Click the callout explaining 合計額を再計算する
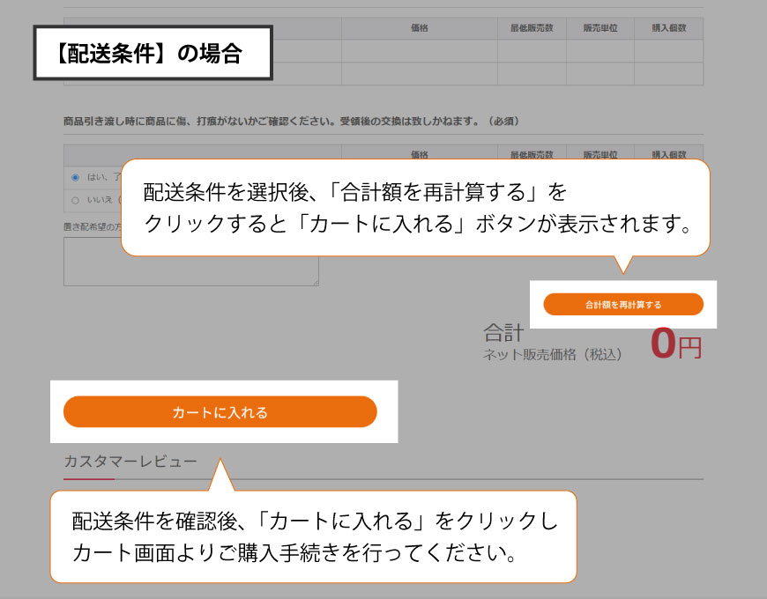The width and height of the screenshot is (767, 599). click(414, 207)
